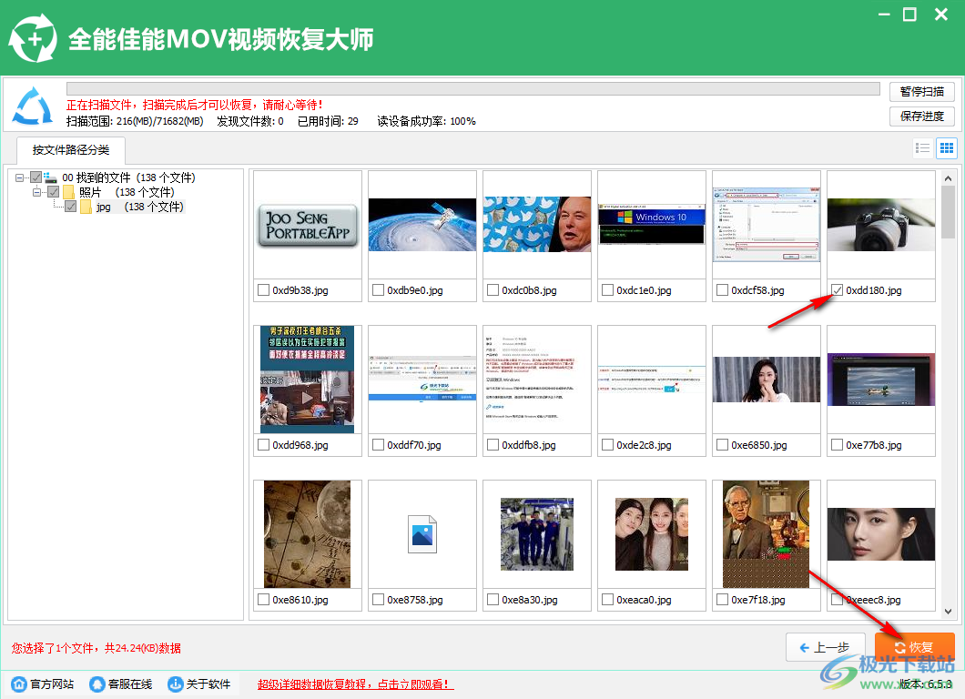Screen dimensions: 965x699
Task: Check the box for 0xdc1e0.jpg
Action: point(607,289)
